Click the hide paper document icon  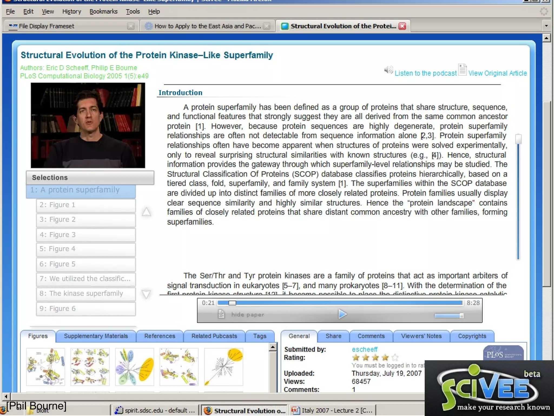point(221,314)
